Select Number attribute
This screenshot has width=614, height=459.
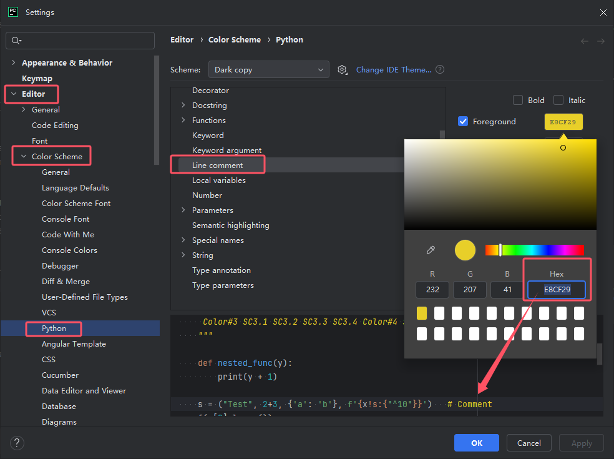(207, 195)
